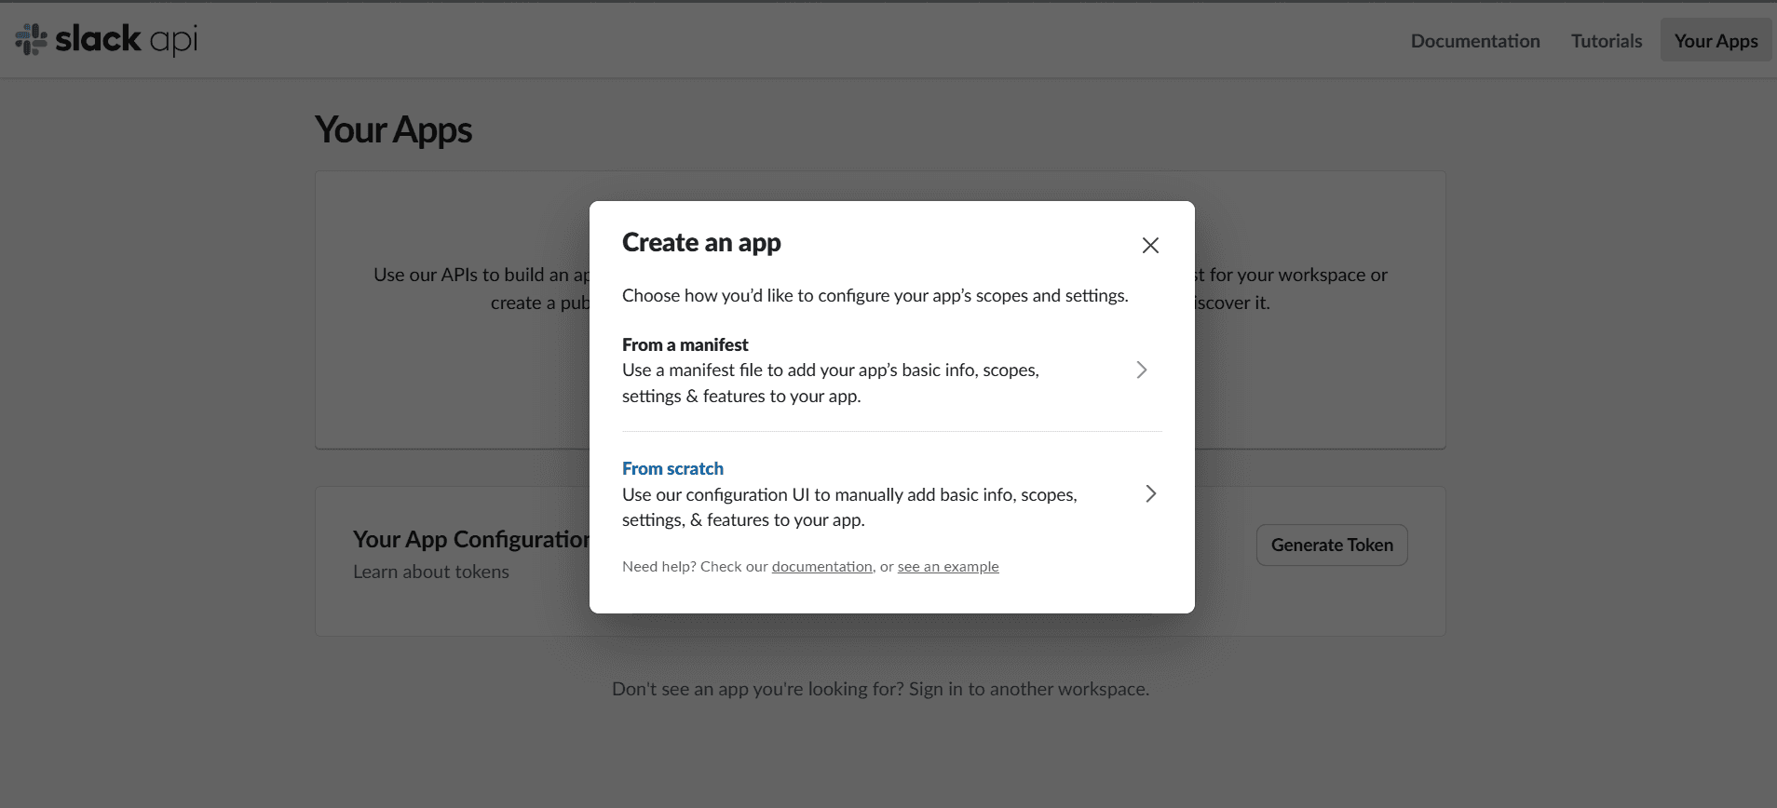Viewport: 1777px width, 808px height.
Task: Click the Create an app dialog title
Action: tap(701, 243)
